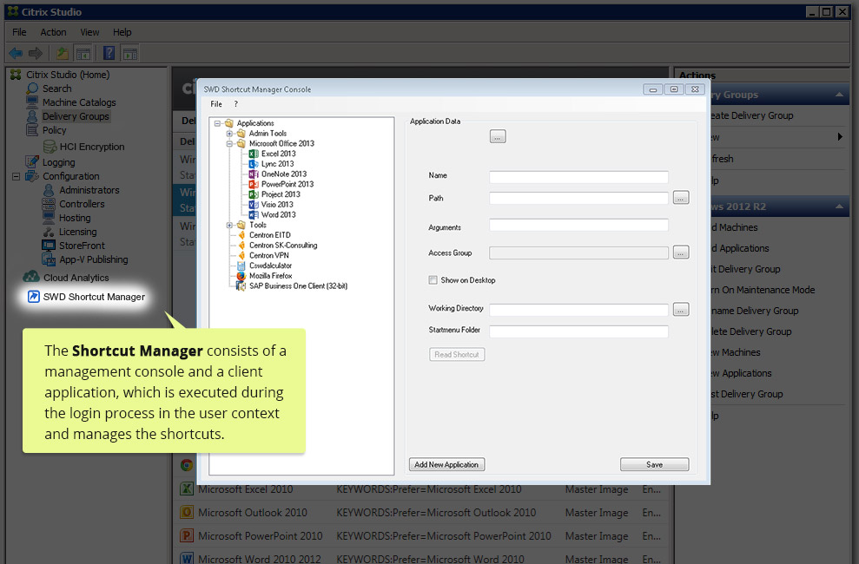Image resolution: width=859 pixels, height=564 pixels.
Task: Select SAP Business One Client (32-bit) entry
Action: 298,286
